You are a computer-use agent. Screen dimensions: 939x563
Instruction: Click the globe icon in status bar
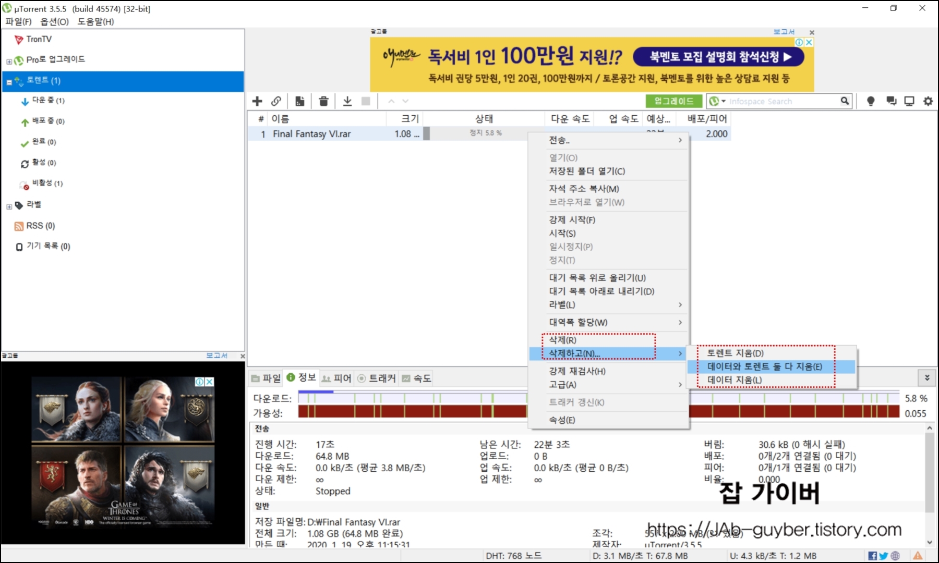[895, 556]
